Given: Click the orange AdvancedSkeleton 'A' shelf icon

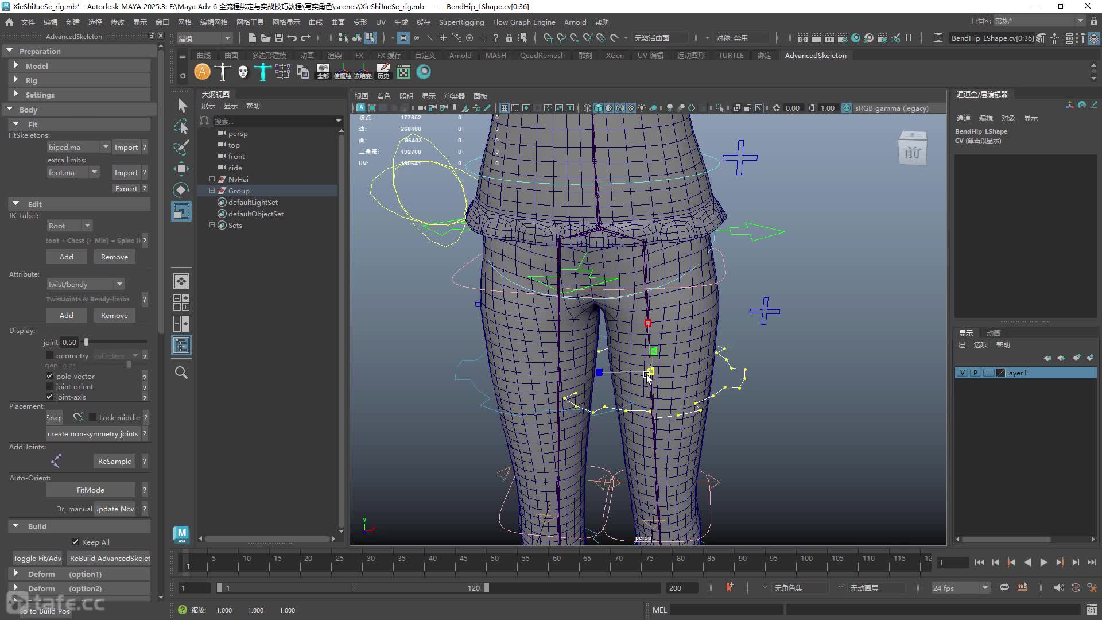Looking at the screenshot, I should (202, 72).
